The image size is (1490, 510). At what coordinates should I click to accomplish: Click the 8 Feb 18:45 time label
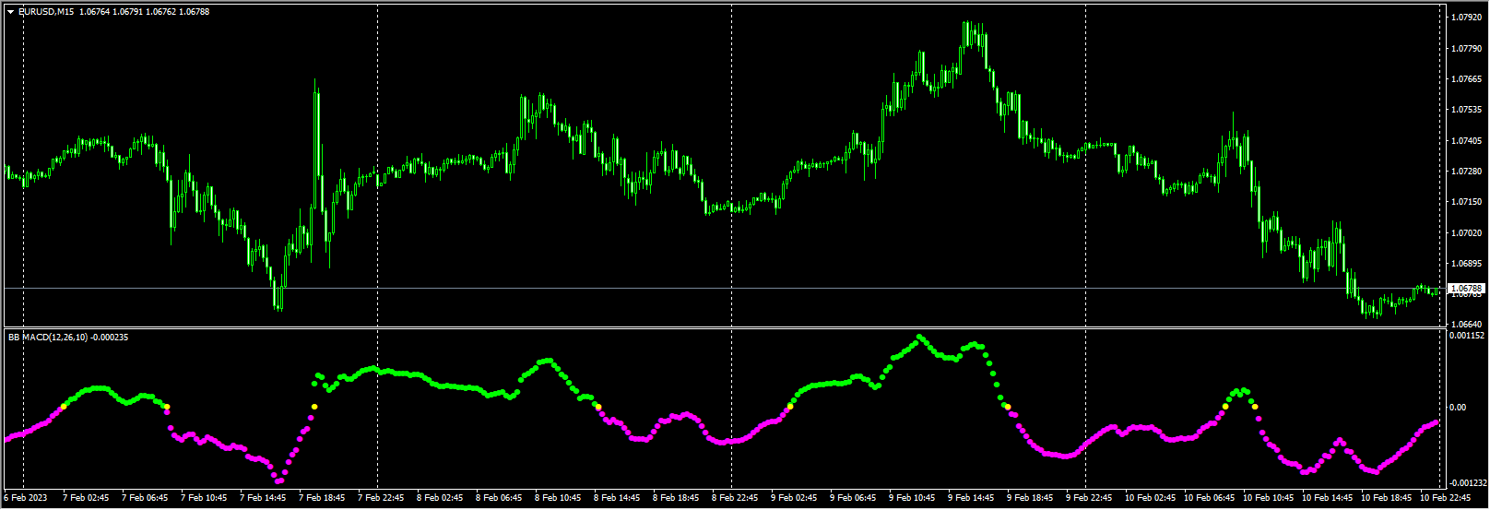tap(675, 498)
